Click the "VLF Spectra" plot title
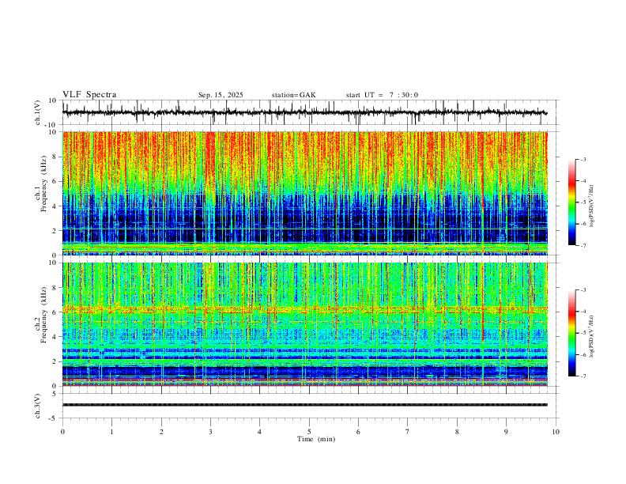The height and width of the screenshot is (484, 626). click(89, 95)
